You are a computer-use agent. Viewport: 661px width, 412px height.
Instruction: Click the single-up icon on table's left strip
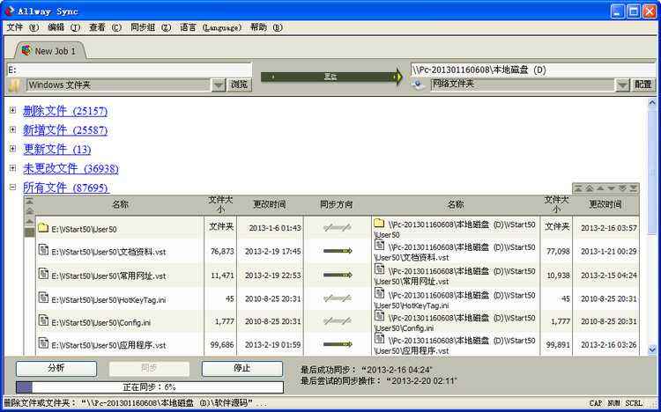coord(29,221)
